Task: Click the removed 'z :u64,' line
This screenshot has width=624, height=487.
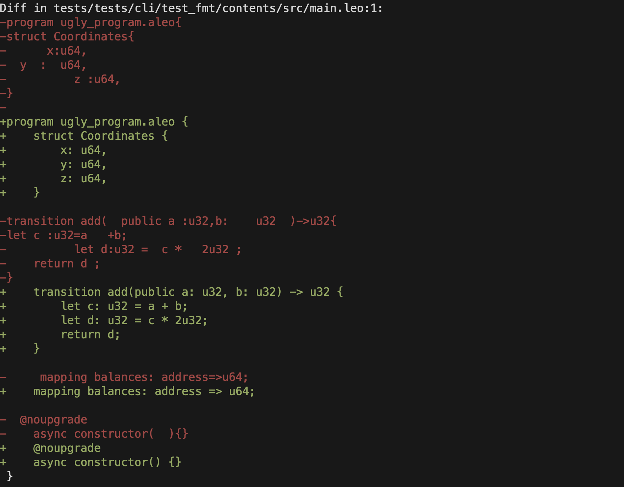Action: [97, 79]
